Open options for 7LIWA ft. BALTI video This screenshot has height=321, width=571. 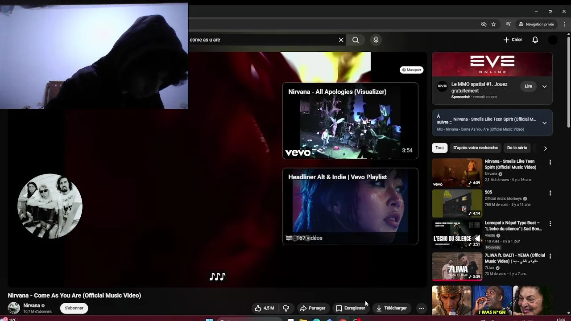pos(550,256)
